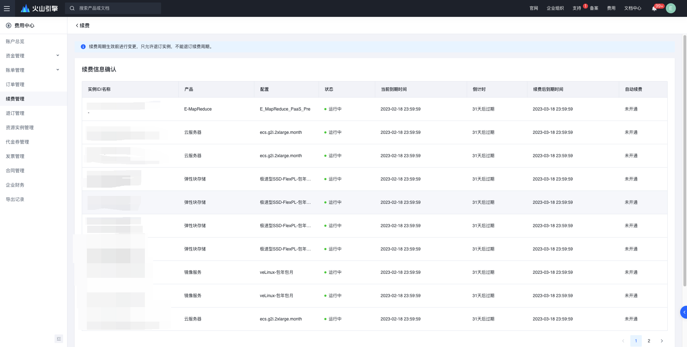
Task: Open the hamburger menu icon
Action: pyautogui.click(x=7, y=8)
